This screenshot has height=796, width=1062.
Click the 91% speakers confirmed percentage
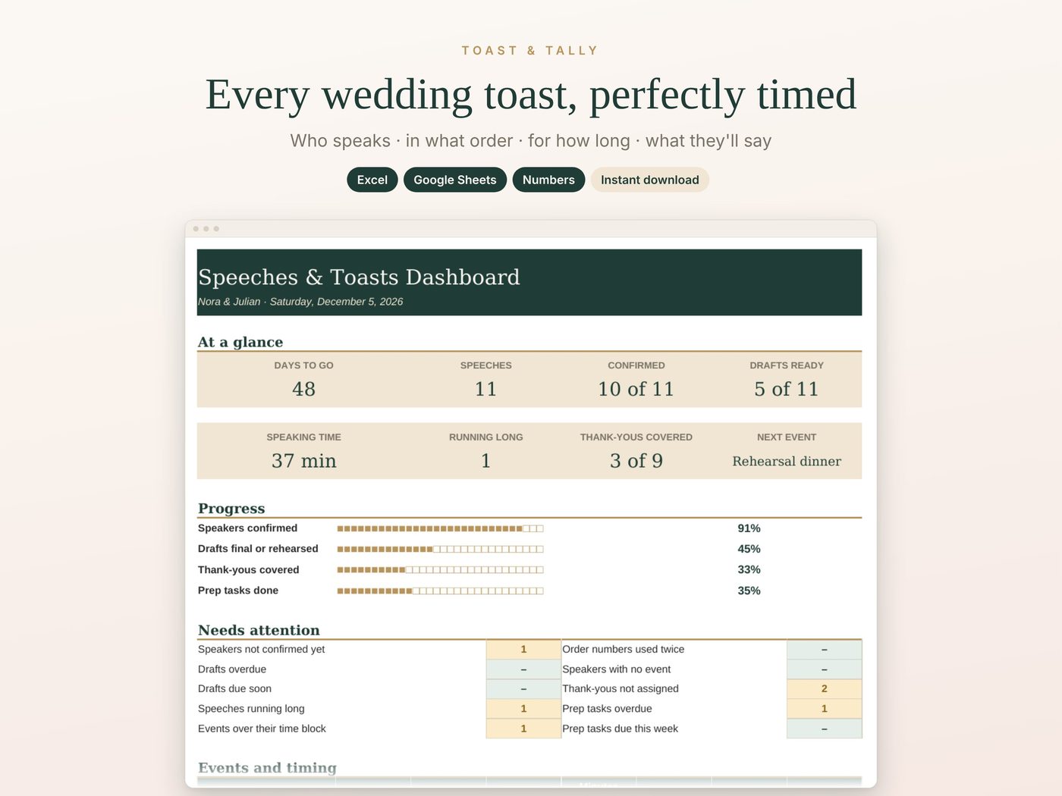749,528
